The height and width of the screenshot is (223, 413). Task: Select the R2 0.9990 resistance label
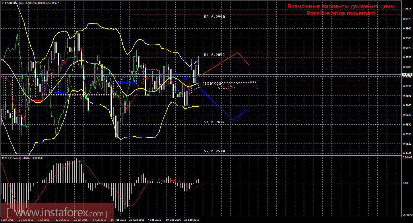click(x=214, y=17)
